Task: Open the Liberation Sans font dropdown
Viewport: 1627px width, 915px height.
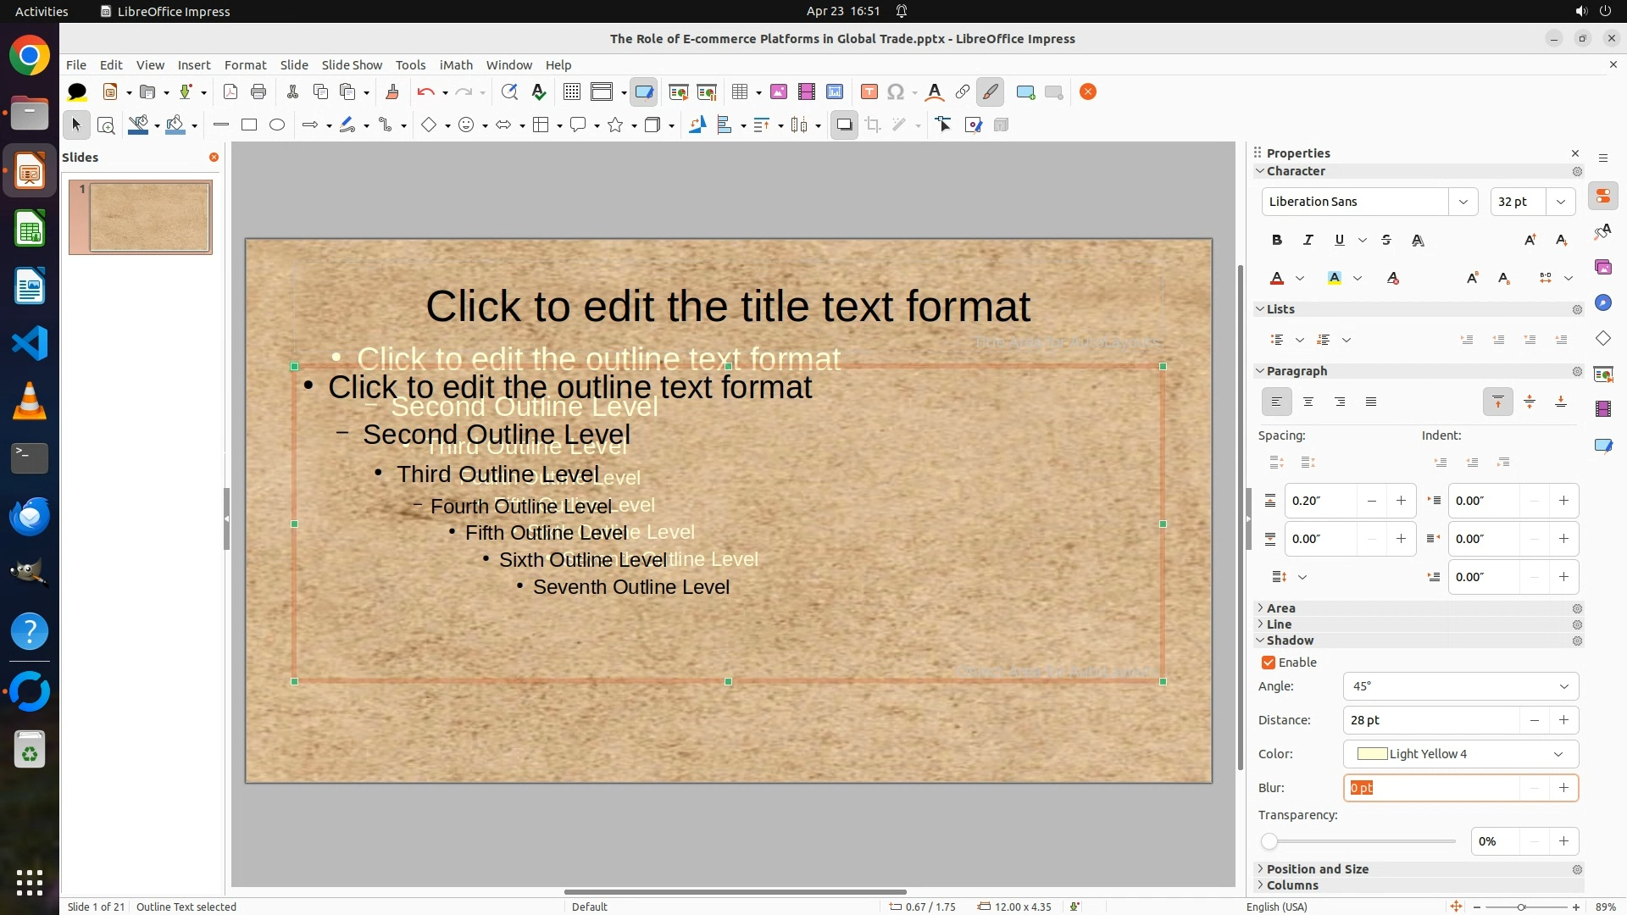Action: (x=1463, y=202)
